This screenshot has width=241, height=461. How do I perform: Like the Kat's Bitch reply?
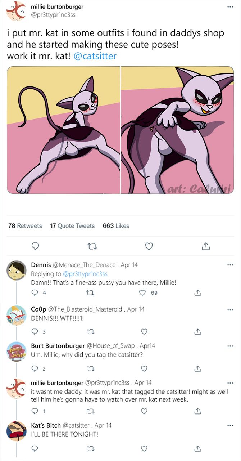pyautogui.click(x=144, y=448)
